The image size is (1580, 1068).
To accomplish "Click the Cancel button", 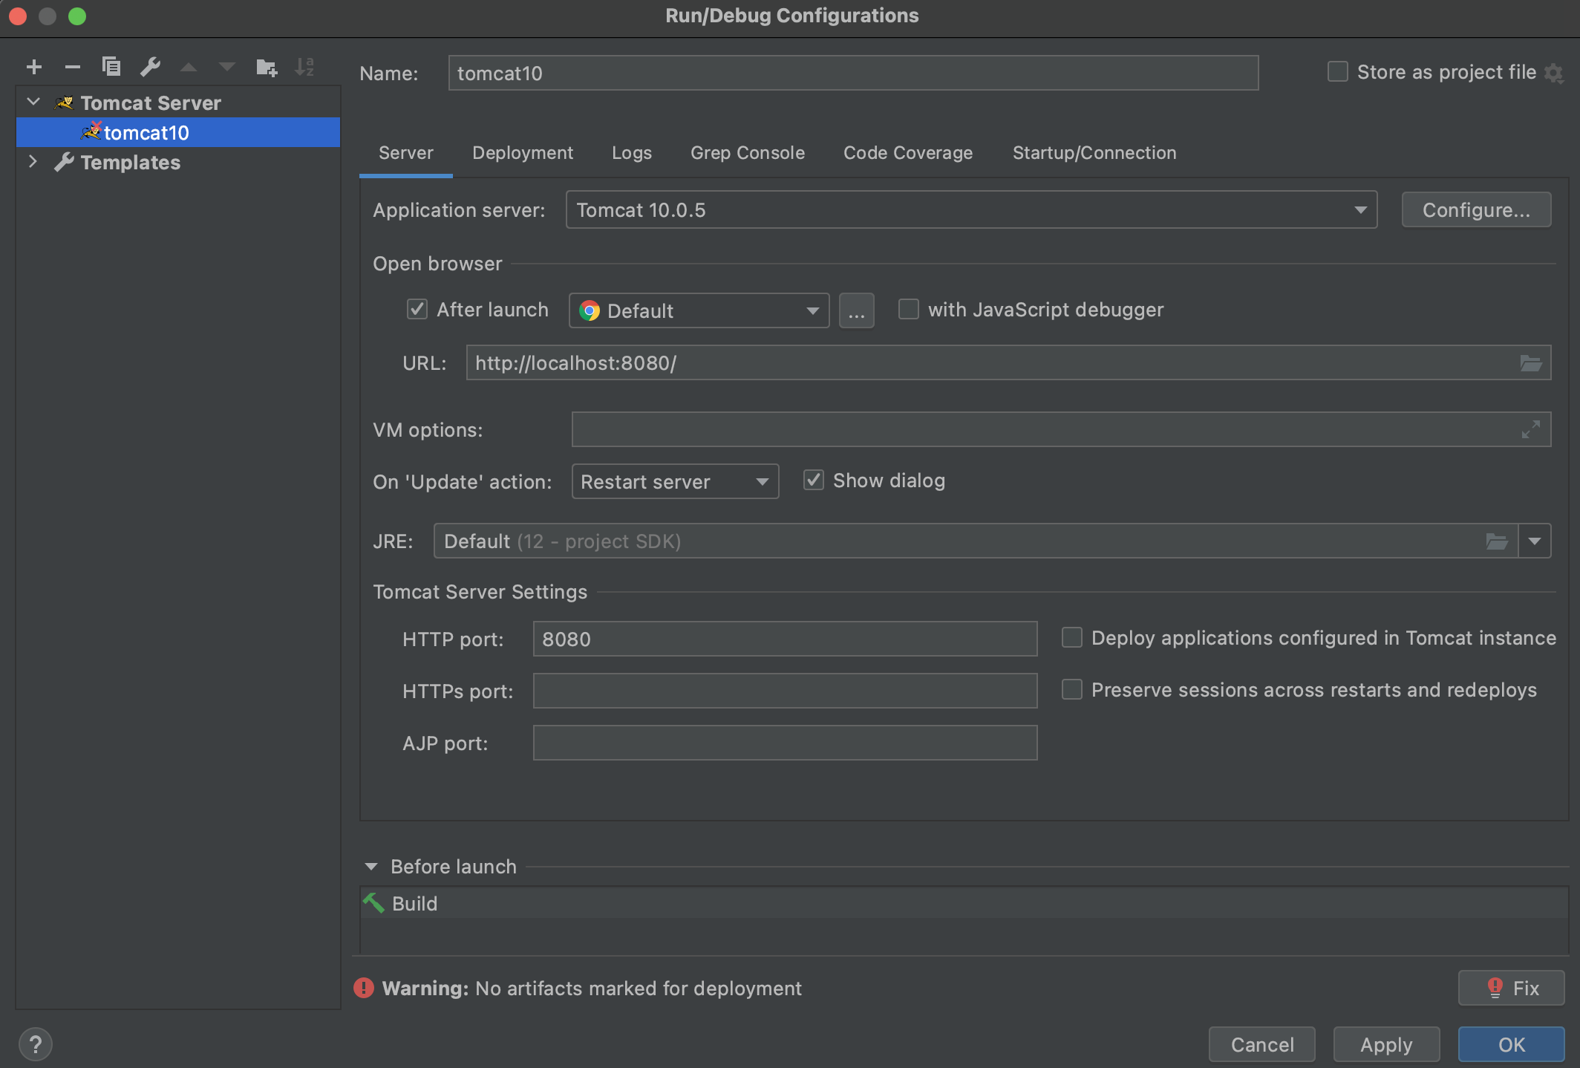I will 1262,1044.
